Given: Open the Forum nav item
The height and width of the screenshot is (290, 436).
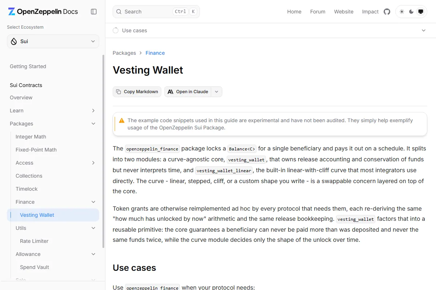Looking at the screenshot, I should (x=318, y=12).
